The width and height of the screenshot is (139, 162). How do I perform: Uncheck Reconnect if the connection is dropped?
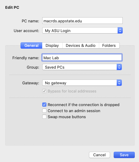pyautogui.click(x=44, y=105)
